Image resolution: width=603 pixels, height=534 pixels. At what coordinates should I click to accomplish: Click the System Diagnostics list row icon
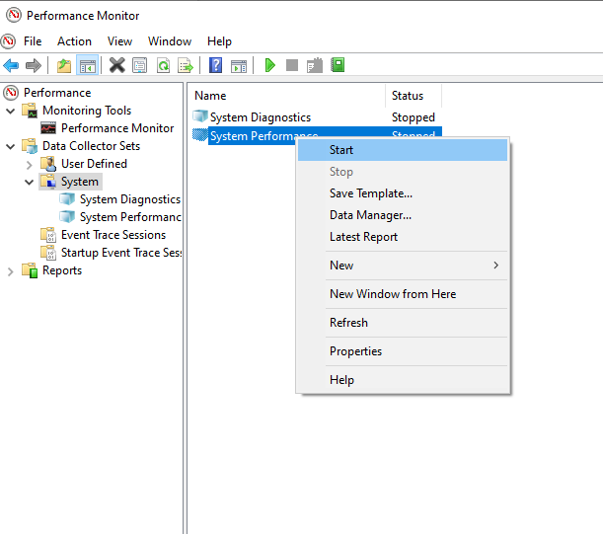(200, 115)
